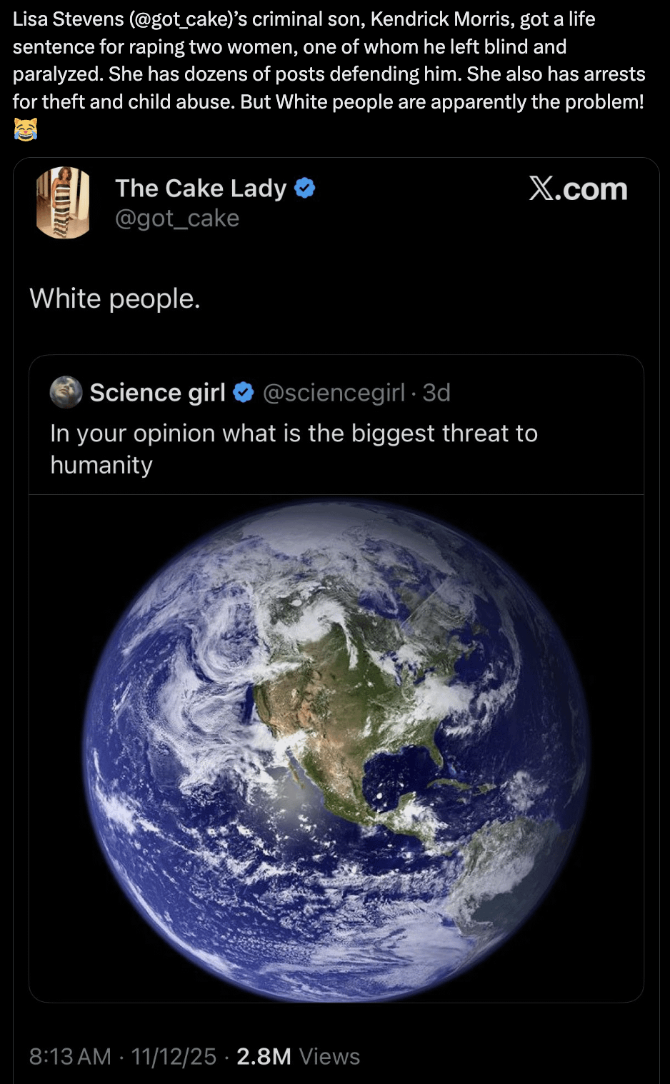This screenshot has width=670, height=1084.
Task: Click the 11/12/25 post date
Action: click(174, 1056)
